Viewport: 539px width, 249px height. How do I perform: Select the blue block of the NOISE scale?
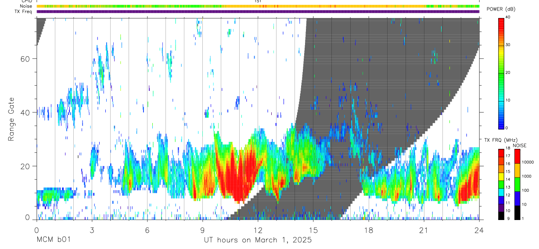pyautogui.click(x=517, y=198)
